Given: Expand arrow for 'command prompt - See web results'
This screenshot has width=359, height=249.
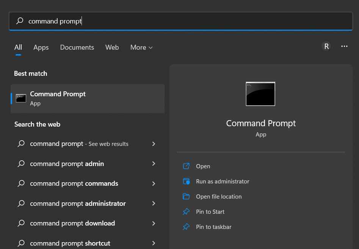Looking at the screenshot, I should pos(154,144).
